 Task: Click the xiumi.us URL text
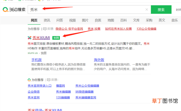33,53
